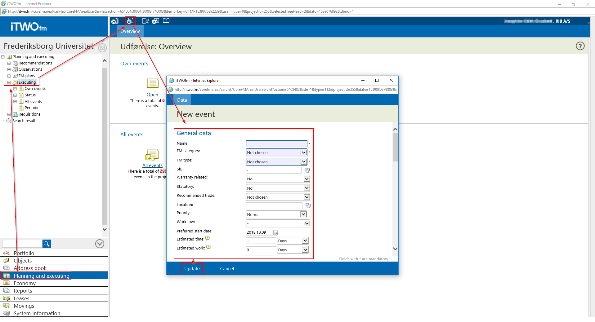Open the FM category dropdown

click(x=303, y=152)
